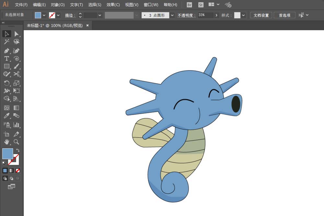Click the 不透明度 label link

(x=186, y=16)
